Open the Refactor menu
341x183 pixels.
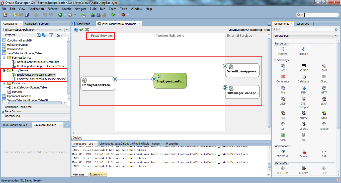tap(53, 9)
